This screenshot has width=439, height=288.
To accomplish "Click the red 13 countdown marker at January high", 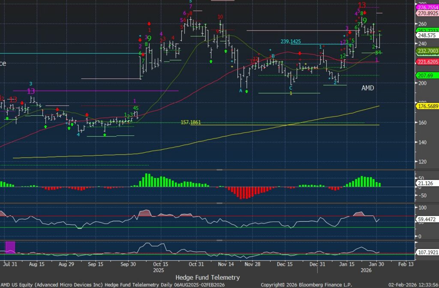I will (362, 5).
